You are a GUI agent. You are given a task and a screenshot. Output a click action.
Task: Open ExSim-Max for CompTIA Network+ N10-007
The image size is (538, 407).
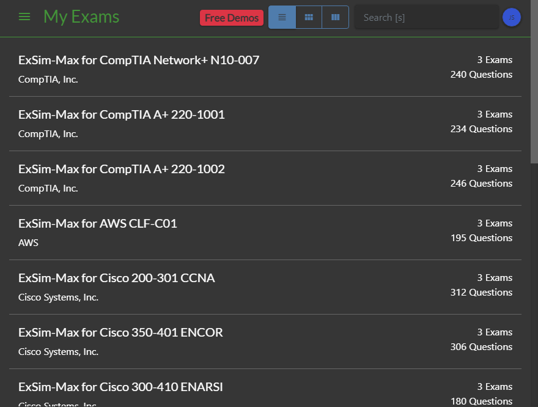(139, 60)
